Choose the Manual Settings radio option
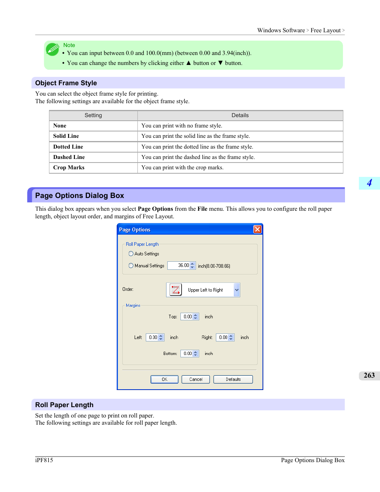The width and height of the screenshot is (380, 492). pos(131,266)
